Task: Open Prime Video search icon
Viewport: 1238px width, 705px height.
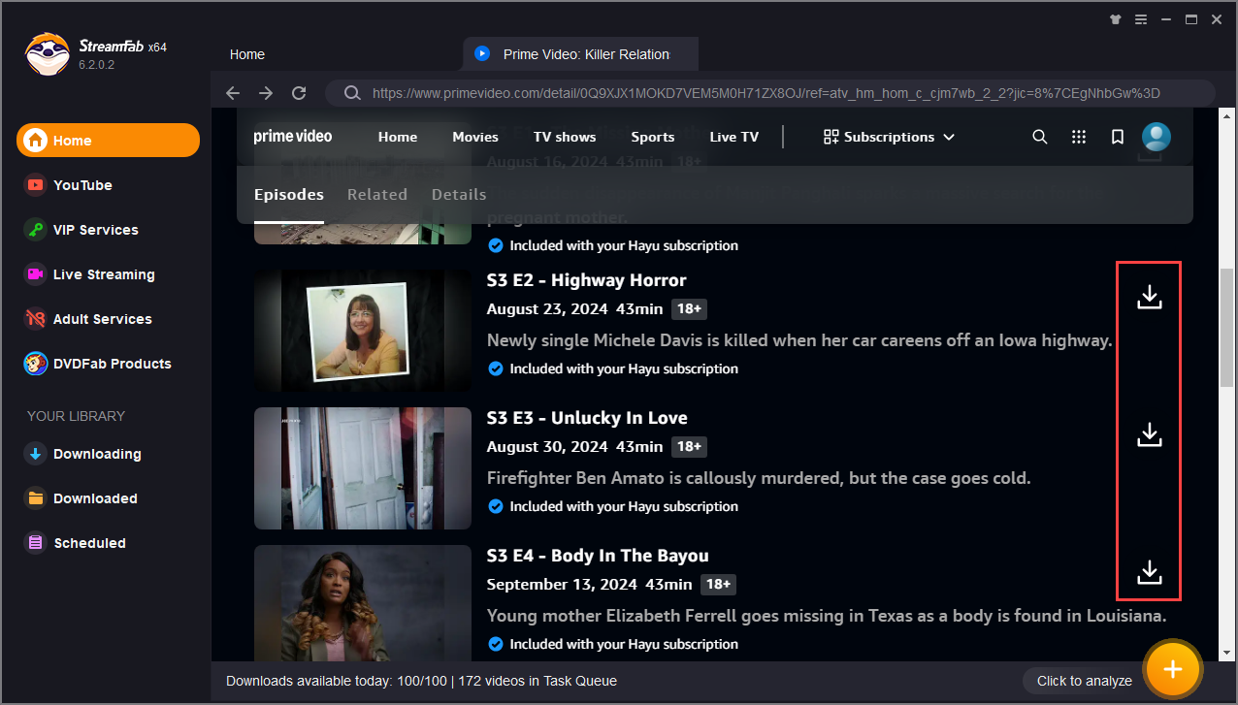Action: pos(1039,137)
